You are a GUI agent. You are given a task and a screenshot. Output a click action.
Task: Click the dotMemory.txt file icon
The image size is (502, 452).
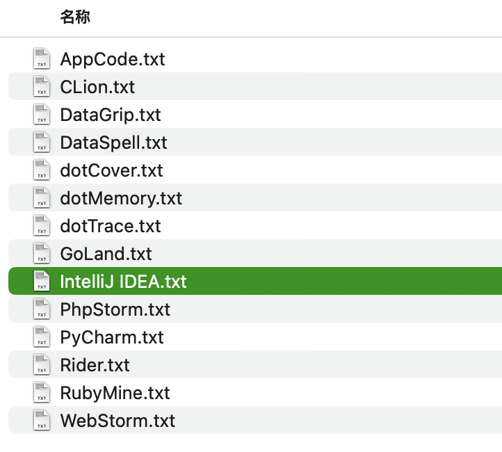click(x=42, y=197)
